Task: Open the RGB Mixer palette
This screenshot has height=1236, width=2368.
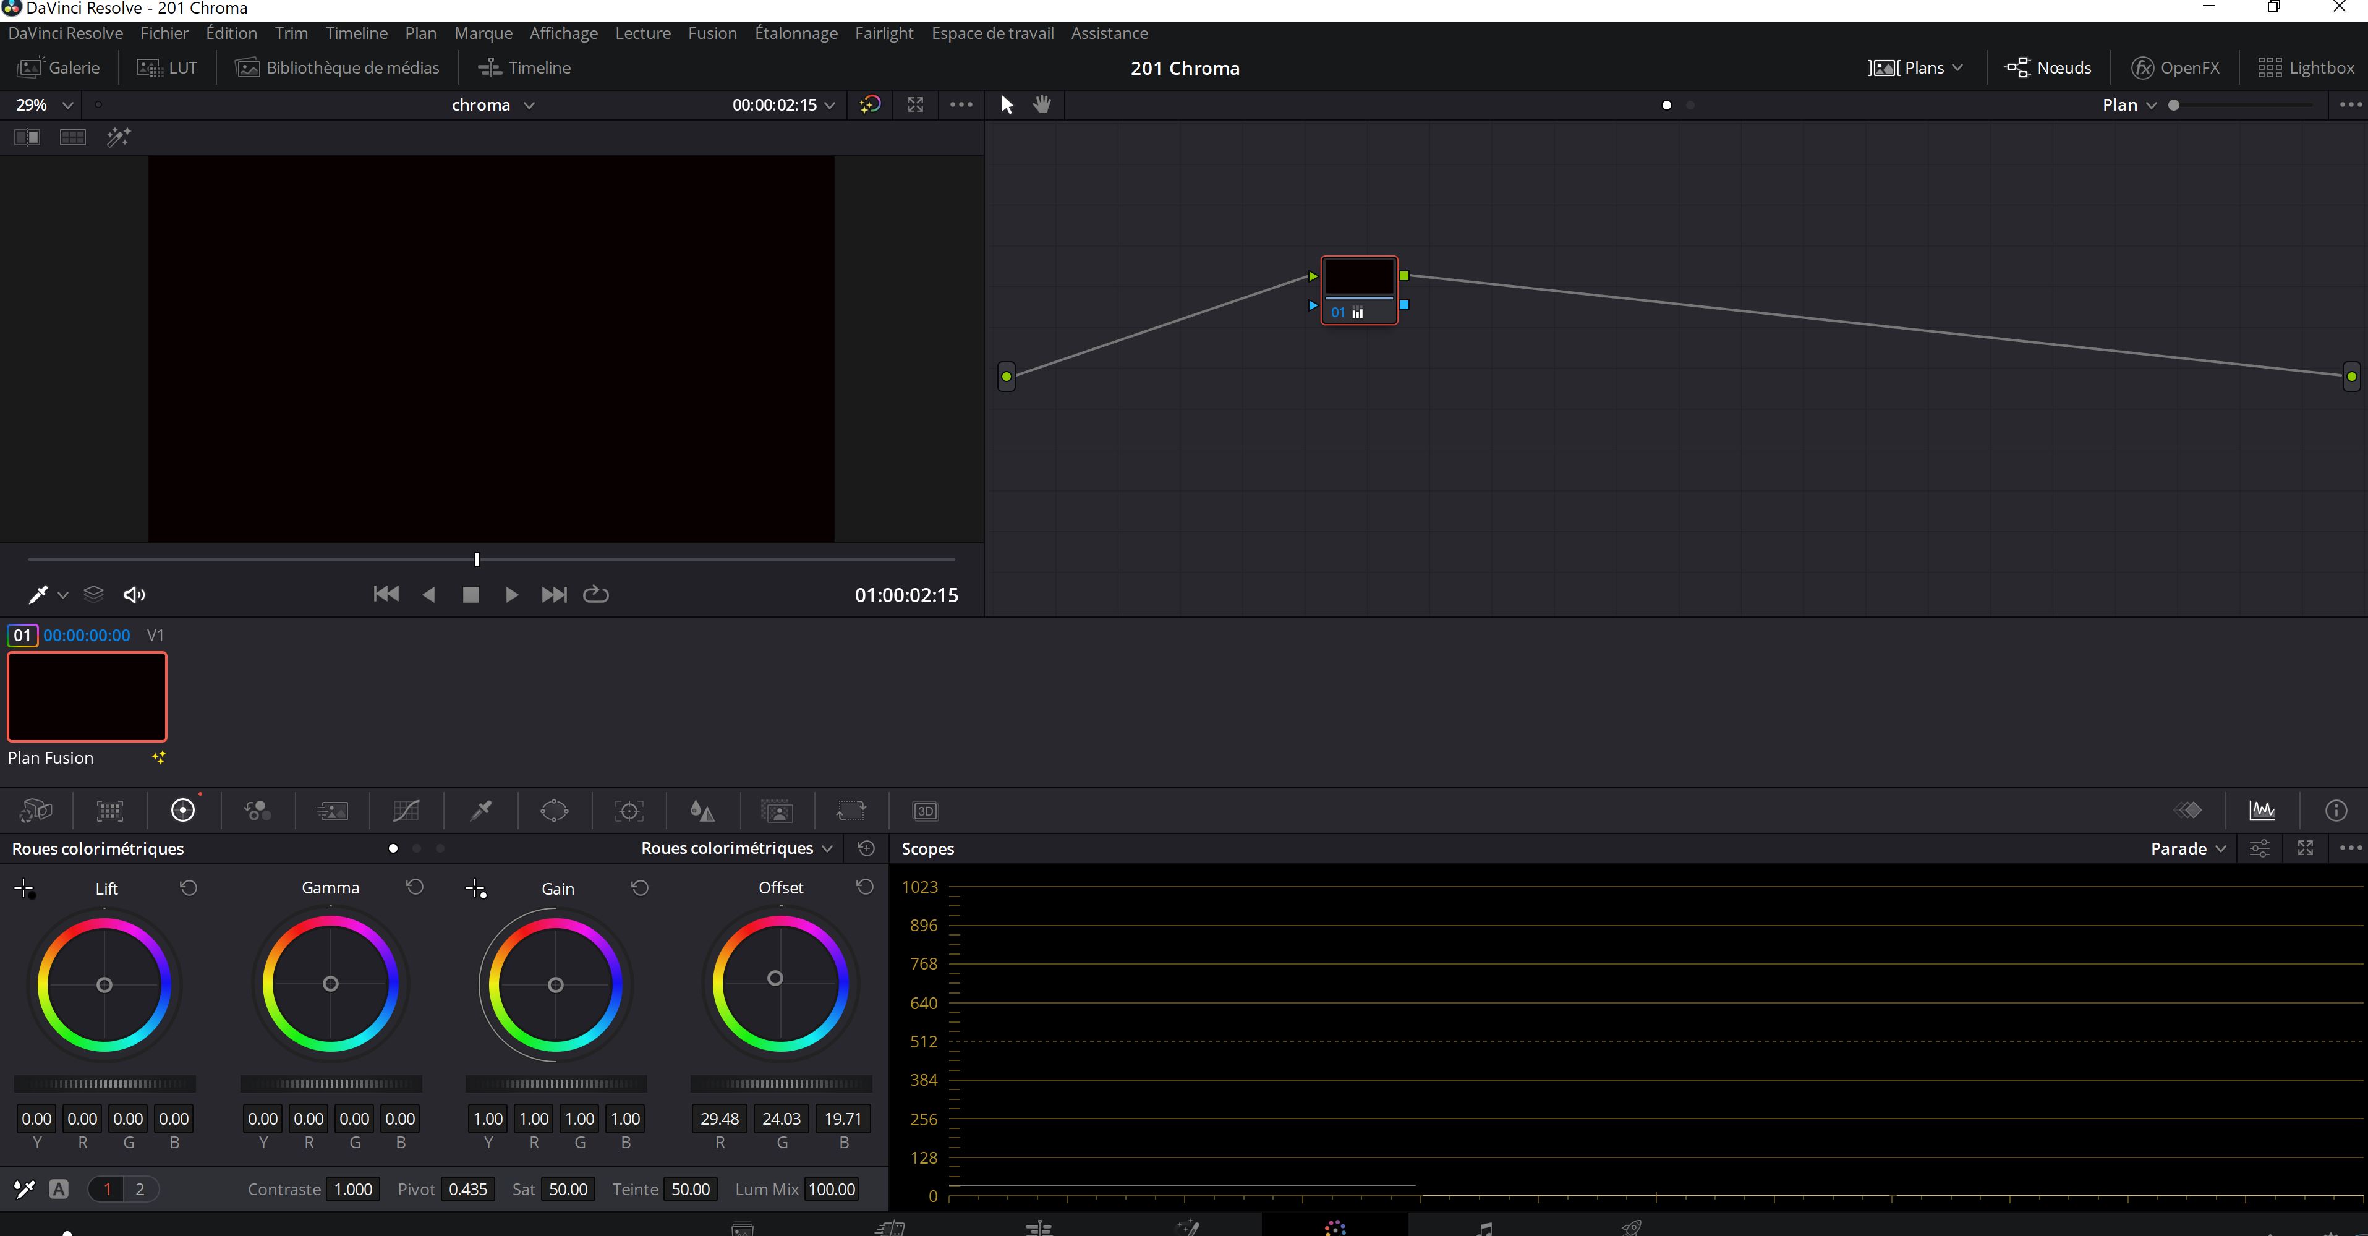Action: [x=257, y=810]
